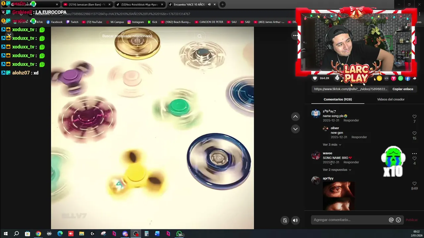Open Google Chrome from the taskbar

(x=38, y=234)
